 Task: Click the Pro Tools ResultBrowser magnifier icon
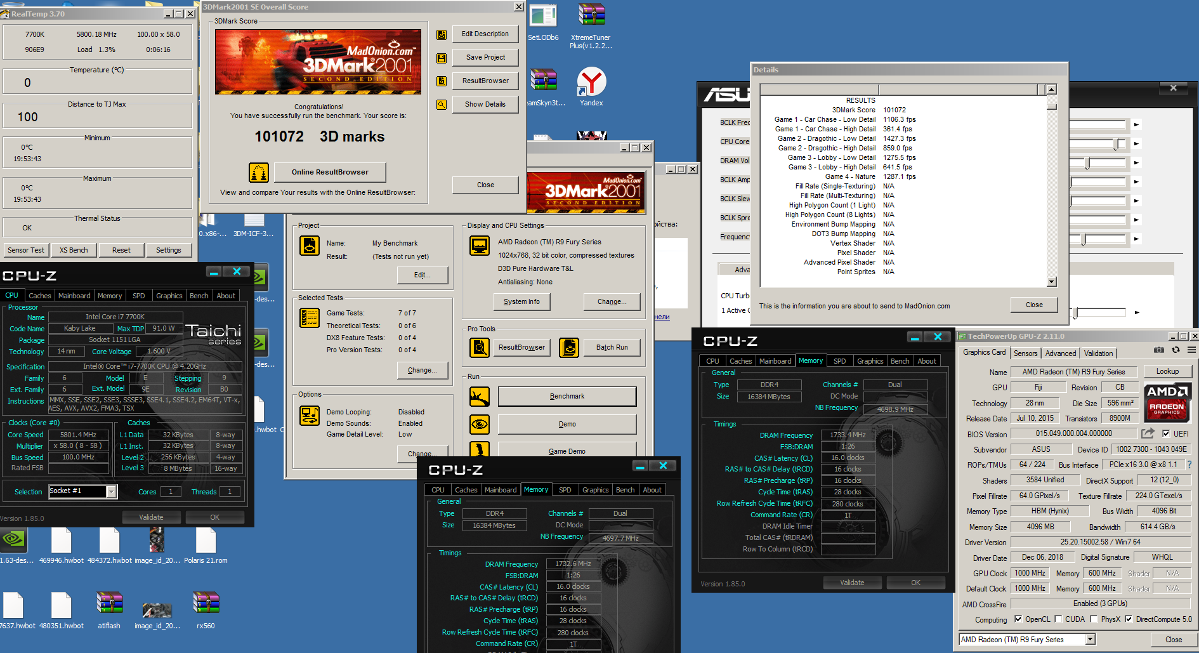(x=480, y=347)
